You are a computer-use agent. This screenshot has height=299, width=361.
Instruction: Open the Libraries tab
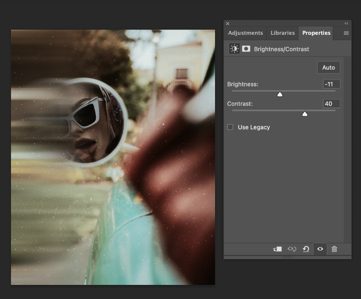click(x=282, y=33)
